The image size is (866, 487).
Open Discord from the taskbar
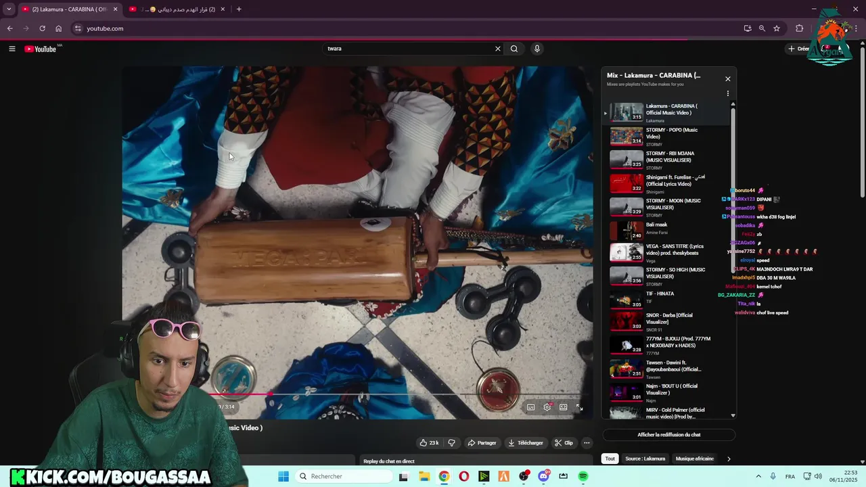coord(543,476)
